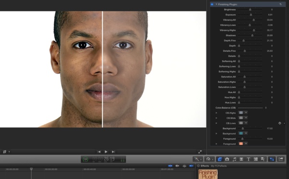Image resolution: width=289 pixels, height=179 pixels.
Task: Add keyframe for the CB.Lows parameter
Action: coord(279,123)
